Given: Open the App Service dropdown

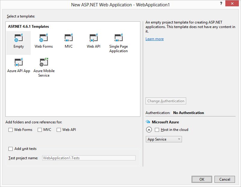Looking at the screenshot, I should click(164, 139).
